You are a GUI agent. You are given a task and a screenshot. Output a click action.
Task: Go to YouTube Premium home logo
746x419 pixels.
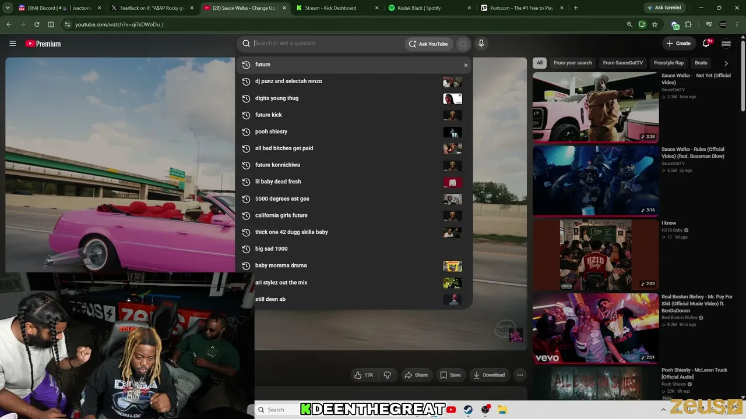[43, 44]
